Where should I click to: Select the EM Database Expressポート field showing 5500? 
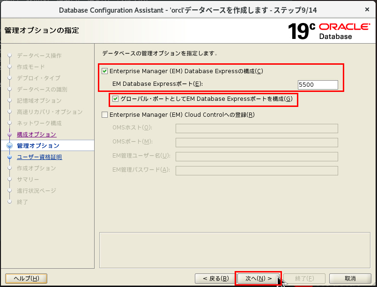(x=318, y=85)
